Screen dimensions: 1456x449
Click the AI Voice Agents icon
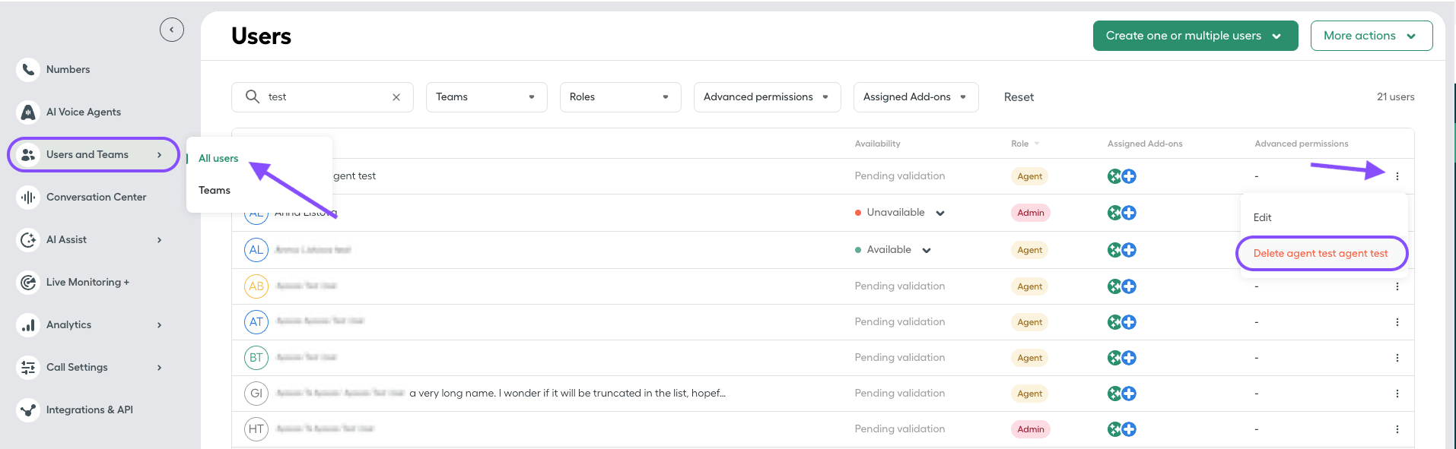(28, 112)
